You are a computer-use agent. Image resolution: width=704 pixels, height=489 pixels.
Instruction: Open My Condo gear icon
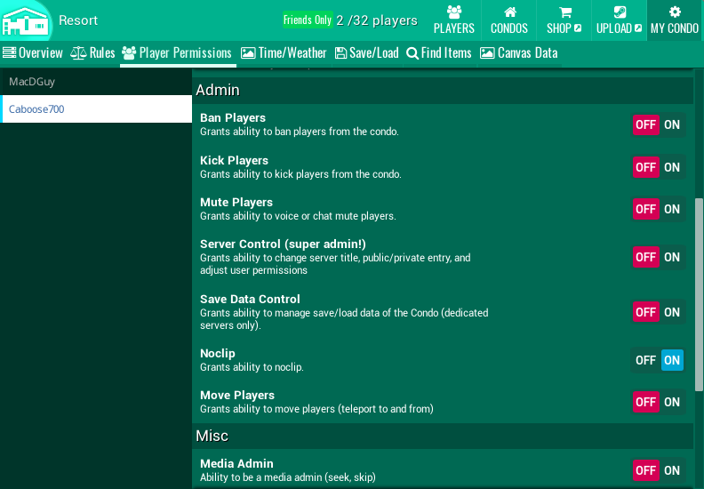675,12
